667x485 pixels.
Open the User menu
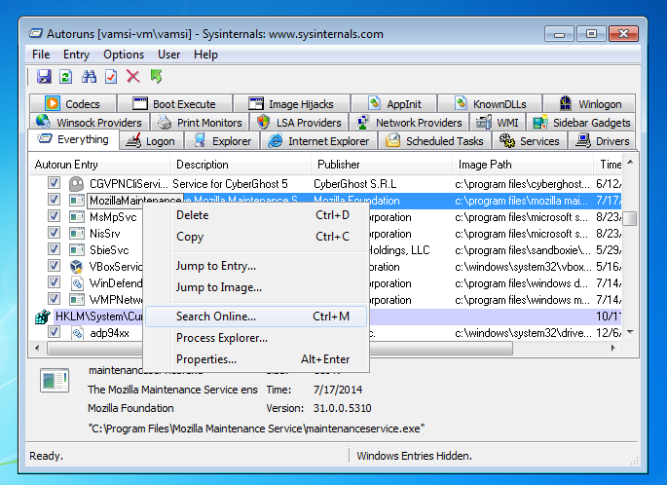(x=168, y=55)
